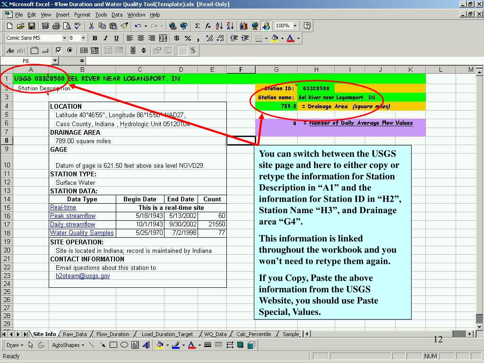Open the Data menu

point(117,15)
